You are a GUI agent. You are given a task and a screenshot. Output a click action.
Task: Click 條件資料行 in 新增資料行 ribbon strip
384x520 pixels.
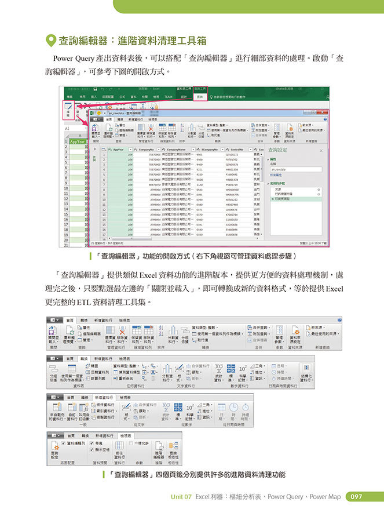tap(103, 405)
